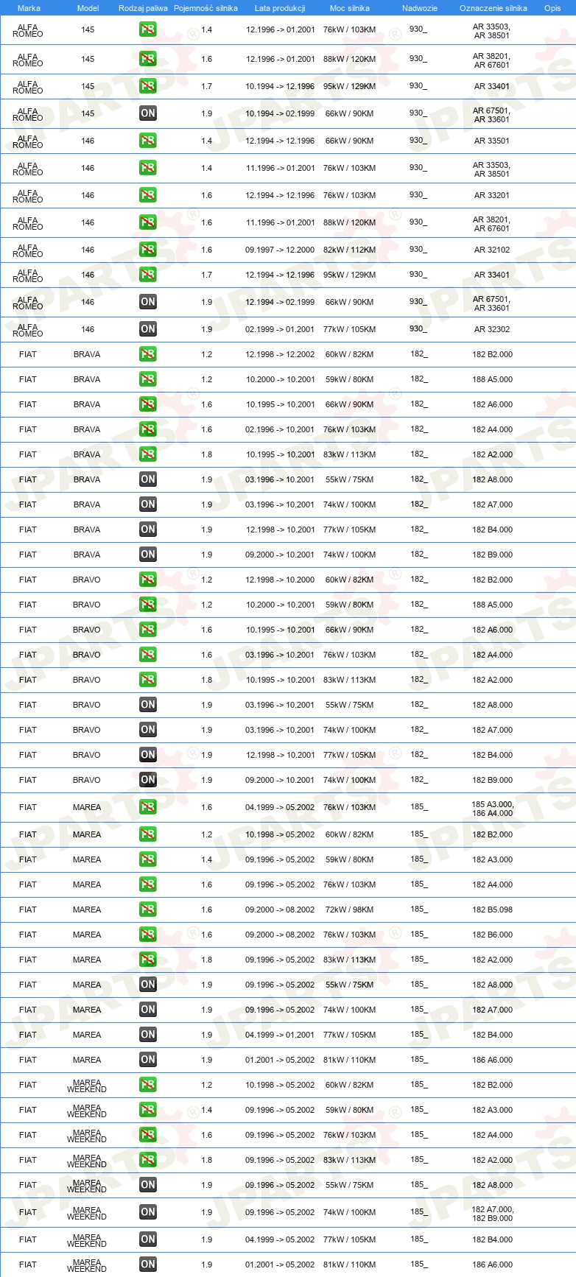Click ON icon in Fiat Bravo 55kW/75KM row

[148, 705]
